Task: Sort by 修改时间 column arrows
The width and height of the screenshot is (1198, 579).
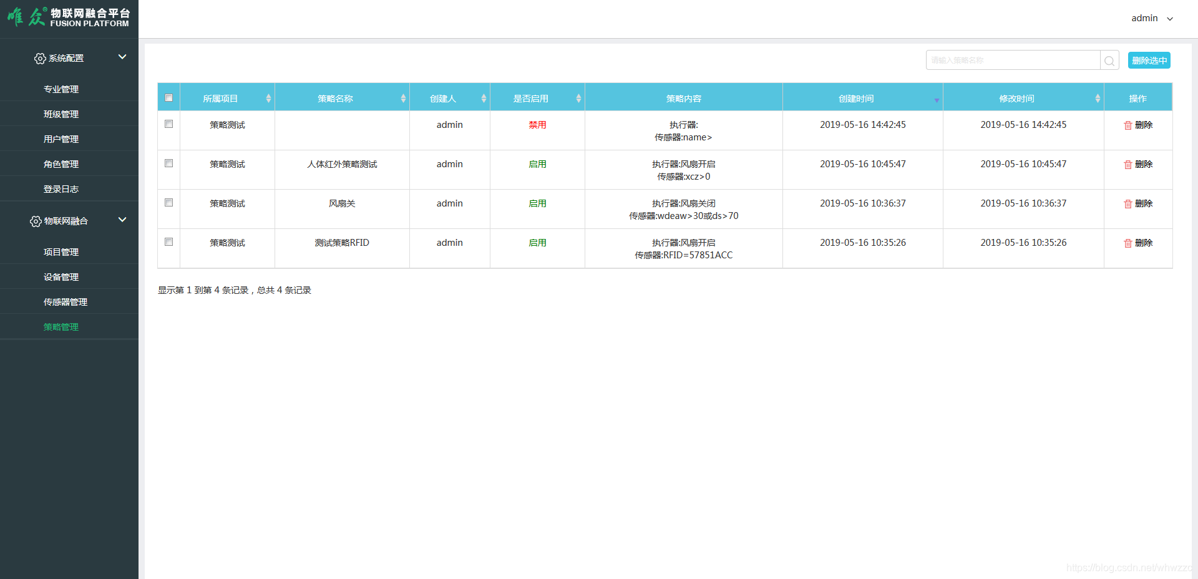Action: [1098, 99]
